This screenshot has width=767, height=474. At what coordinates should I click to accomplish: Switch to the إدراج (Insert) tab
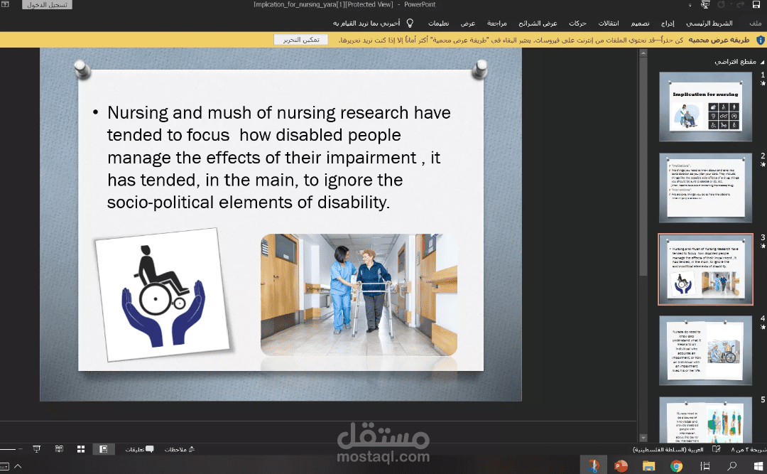[668, 23]
